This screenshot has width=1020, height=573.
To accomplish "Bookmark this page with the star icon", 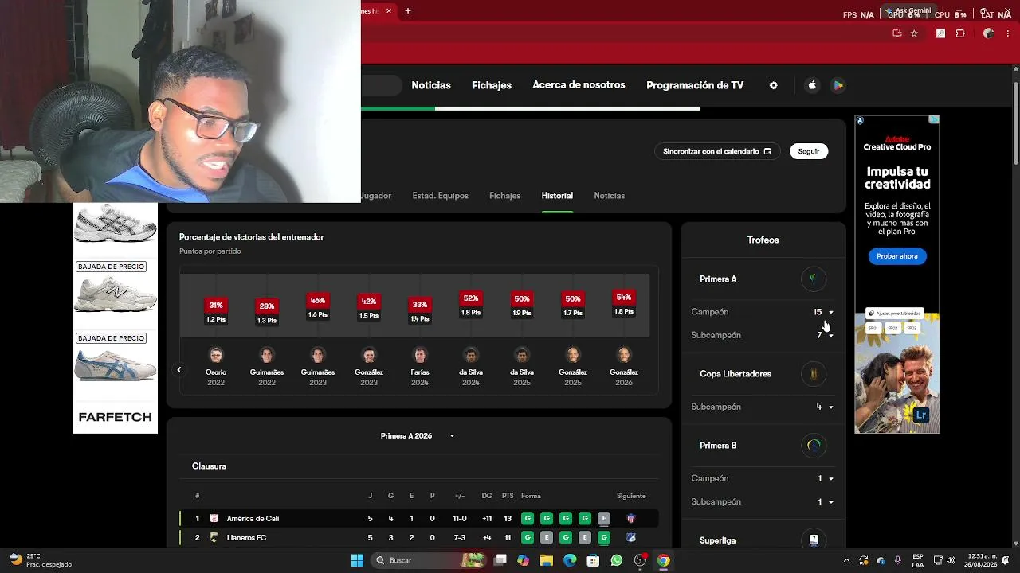I will (x=914, y=33).
